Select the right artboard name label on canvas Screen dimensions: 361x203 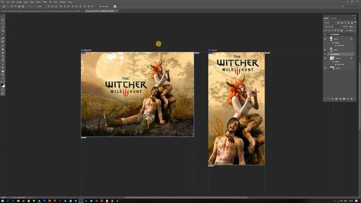click(x=213, y=50)
